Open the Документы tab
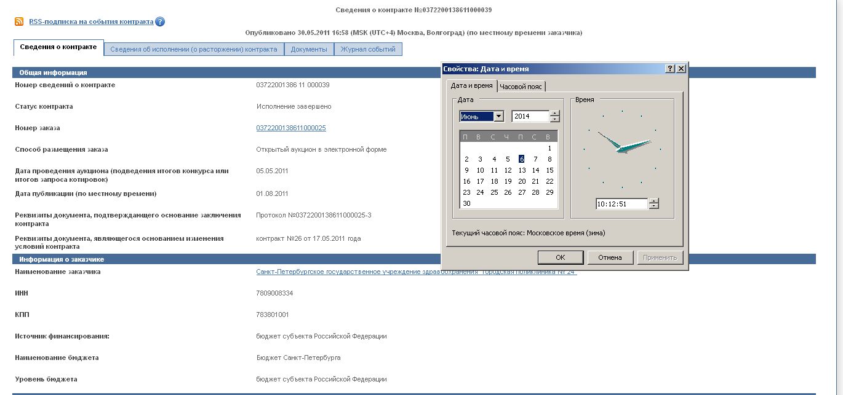The width and height of the screenshot is (843, 395). pos(309,49)
